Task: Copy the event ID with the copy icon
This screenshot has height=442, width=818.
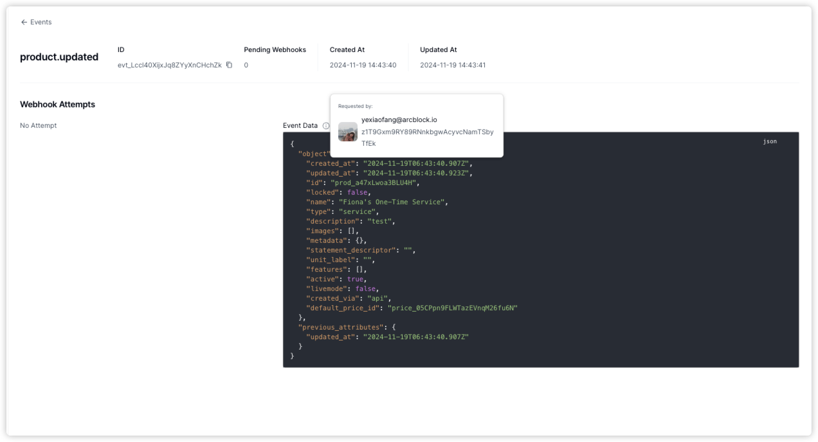Action: [x=229, y=65]
